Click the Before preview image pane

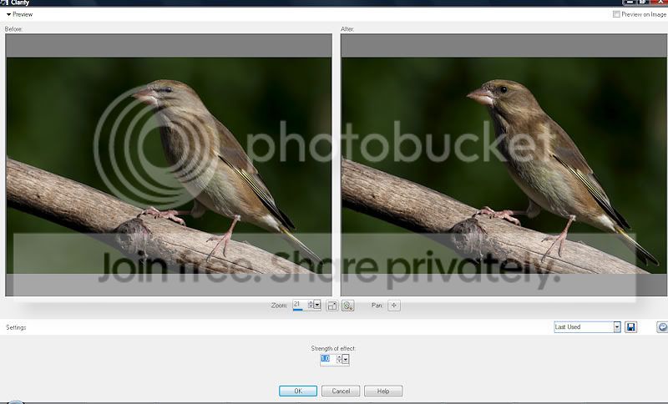(169, 165)
